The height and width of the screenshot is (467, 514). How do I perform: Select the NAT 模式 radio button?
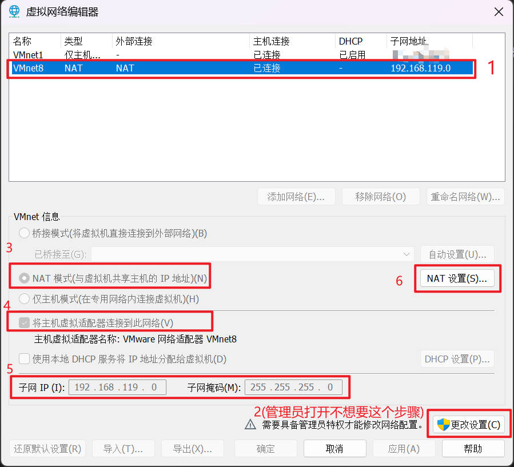(x=24, y=278)
